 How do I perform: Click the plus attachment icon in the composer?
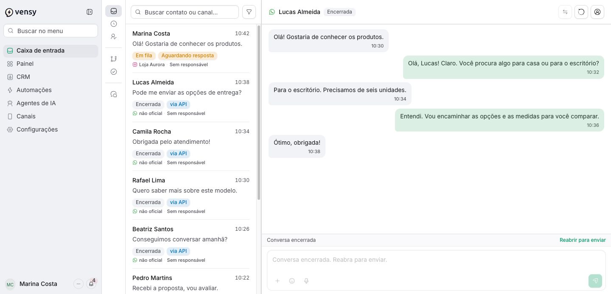tap(277, 281)
